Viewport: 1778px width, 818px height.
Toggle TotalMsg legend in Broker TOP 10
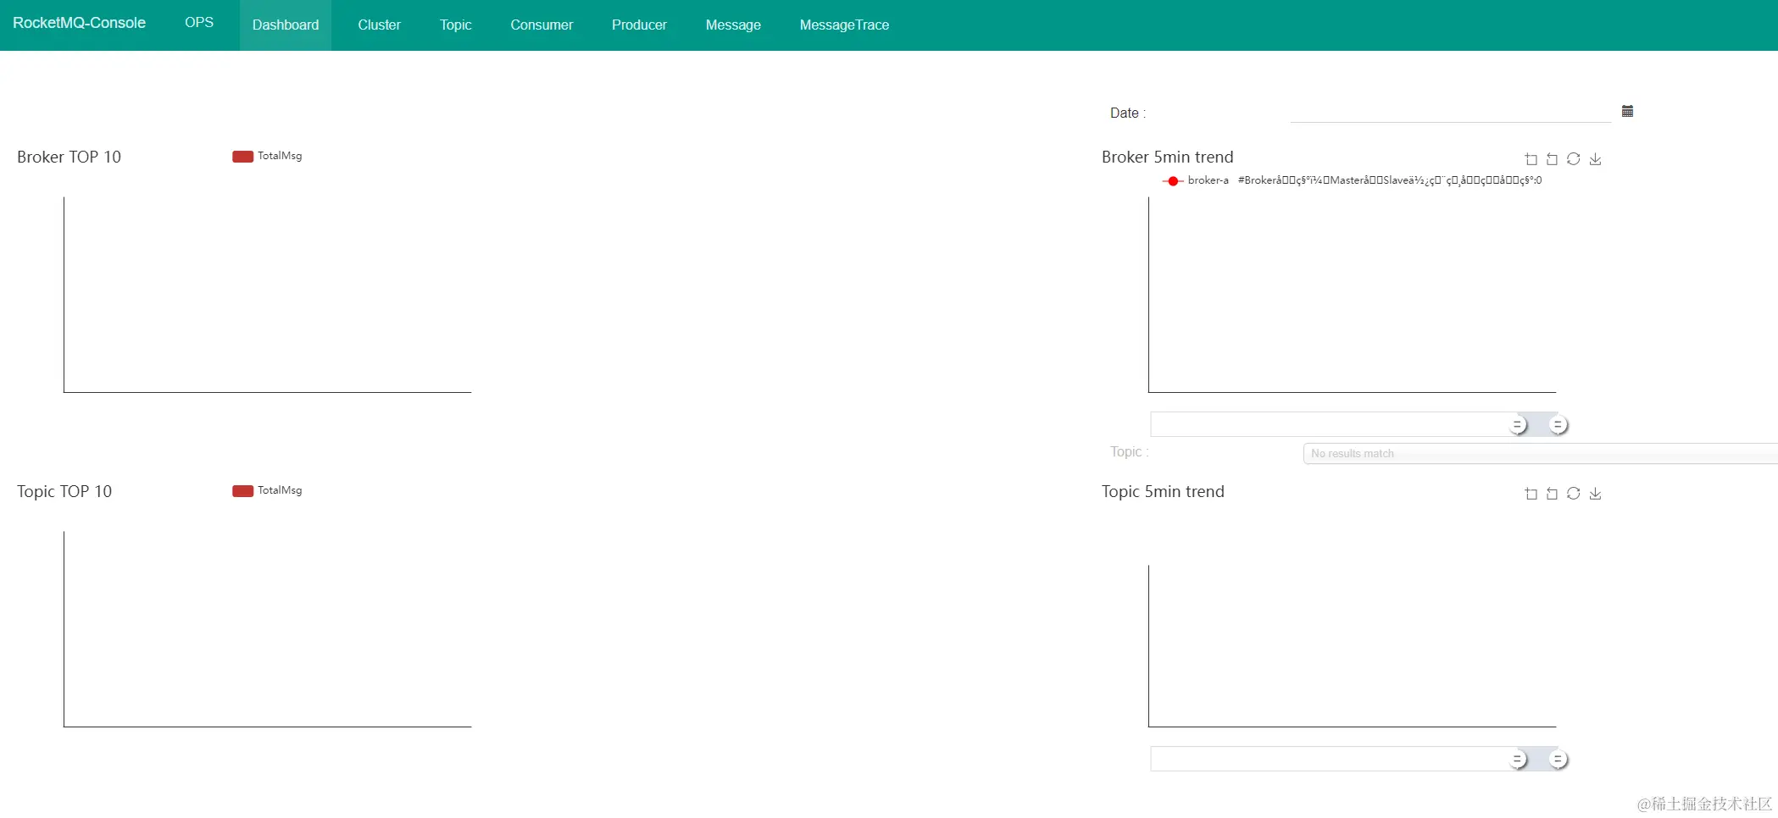pyautogui.click(x=267, y=156)
